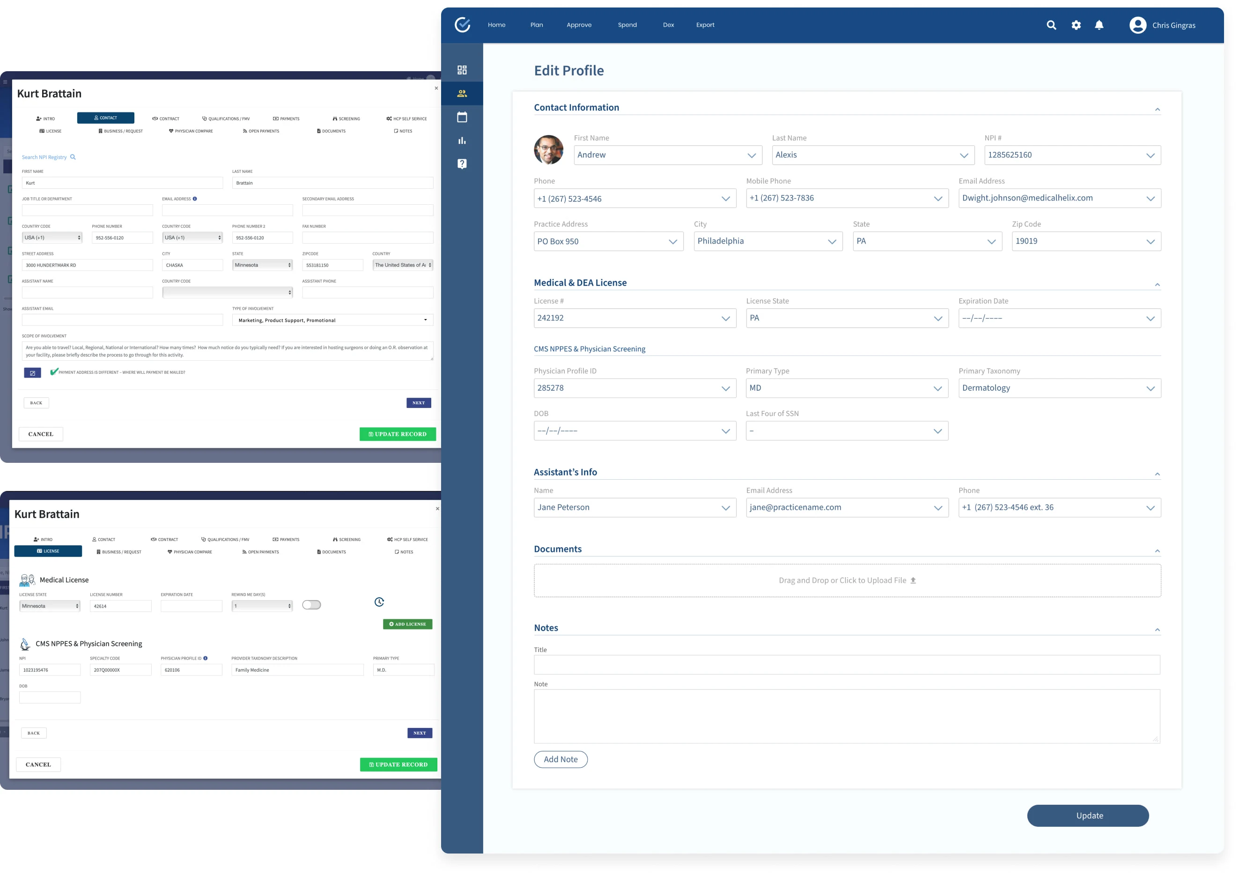Open the Open Payments tab

(x=261, y=131)
